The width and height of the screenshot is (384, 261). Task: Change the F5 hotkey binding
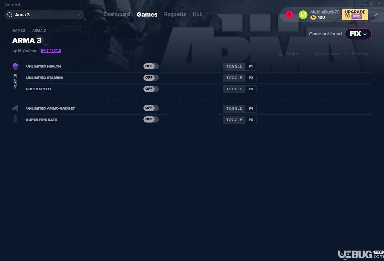click(251, 120)
